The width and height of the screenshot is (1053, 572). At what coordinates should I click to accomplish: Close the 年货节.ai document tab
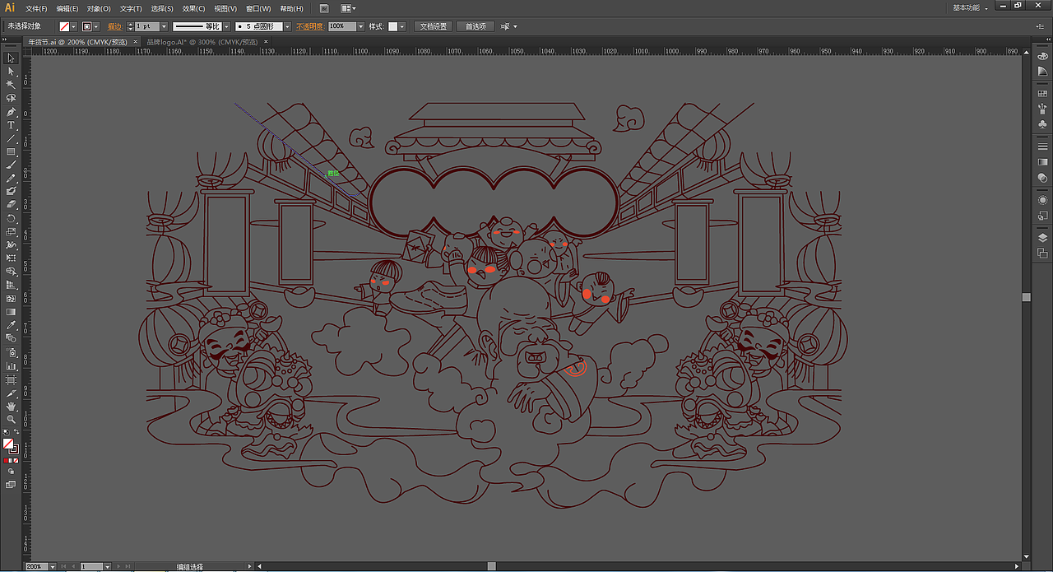135,41
